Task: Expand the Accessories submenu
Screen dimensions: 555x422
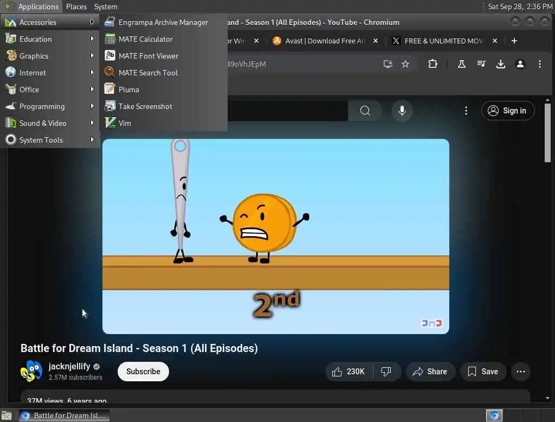Action: pyautogui.click(x=49, y=22)
